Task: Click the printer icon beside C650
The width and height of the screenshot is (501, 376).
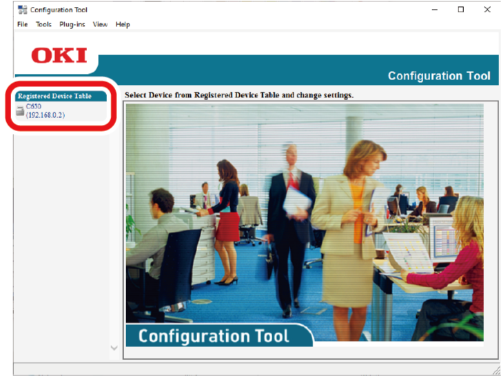Action: tap(20, 110)
